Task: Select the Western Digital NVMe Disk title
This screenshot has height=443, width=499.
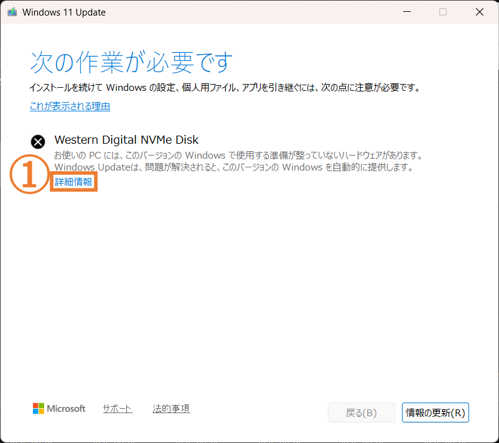Action: (126, 140)
